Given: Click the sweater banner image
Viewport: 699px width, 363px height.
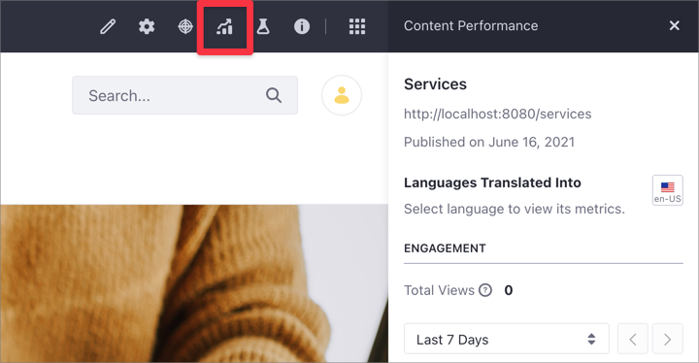Looking at the screenshot, I should (x=194, y=283).
